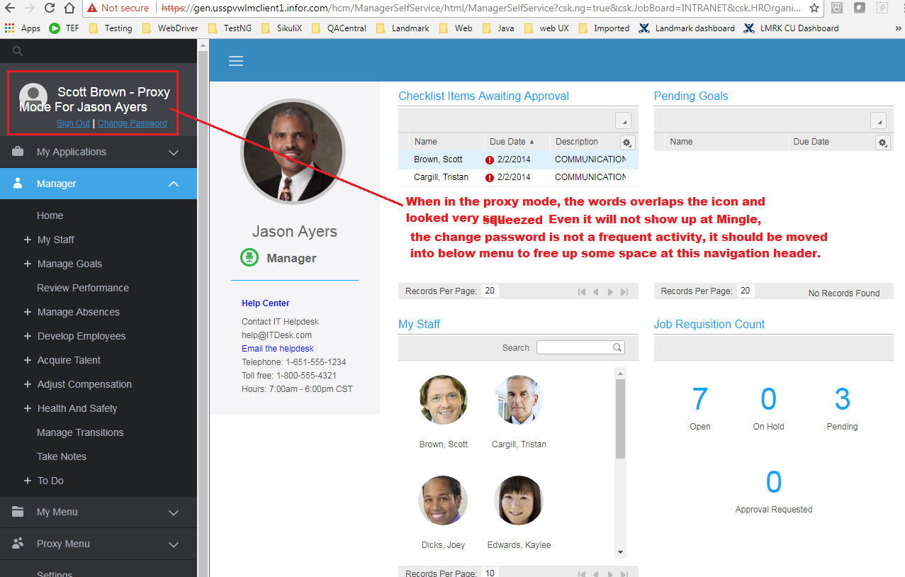Open gear settings in Pending Goals table header
Image resolution: width=905 pixels, height=577 pixels.
tap(882, 142)
